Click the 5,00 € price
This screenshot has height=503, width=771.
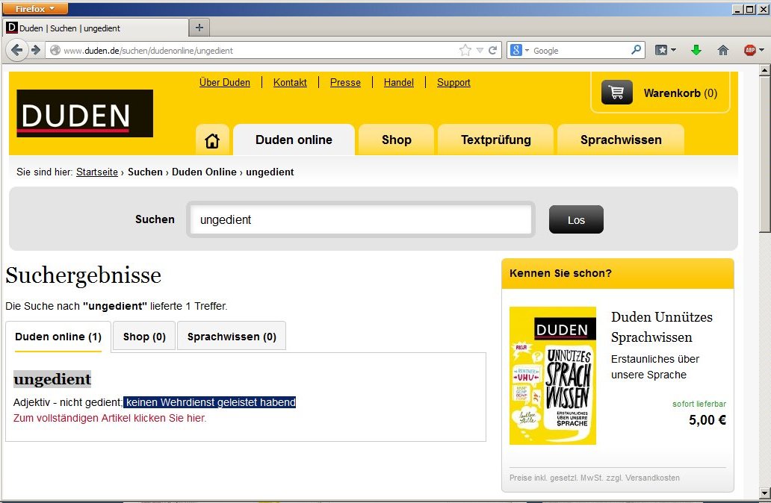coord(707,420)
